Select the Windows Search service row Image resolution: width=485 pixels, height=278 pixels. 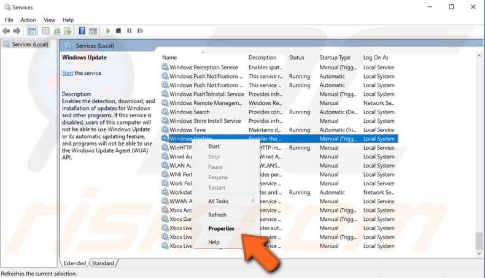[279, 112]
